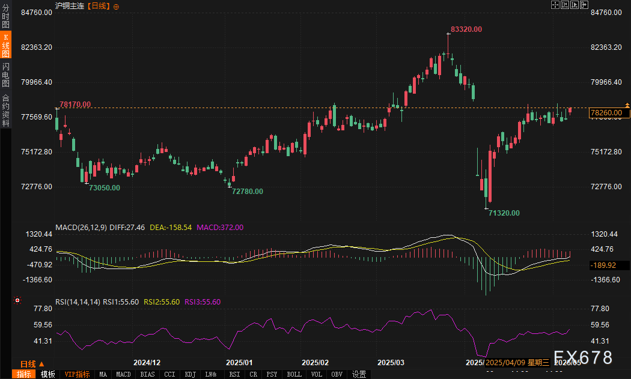Open the 闪电图 side tab
This screenshot has width=631, height=379.
point(5,75)
